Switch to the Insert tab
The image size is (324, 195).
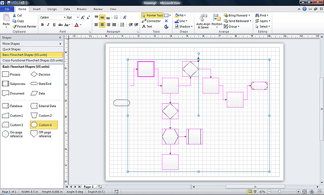point(36,9)
